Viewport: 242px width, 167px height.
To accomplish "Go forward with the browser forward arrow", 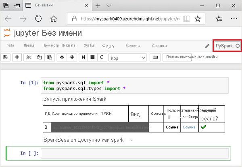I will click(23, 19).
